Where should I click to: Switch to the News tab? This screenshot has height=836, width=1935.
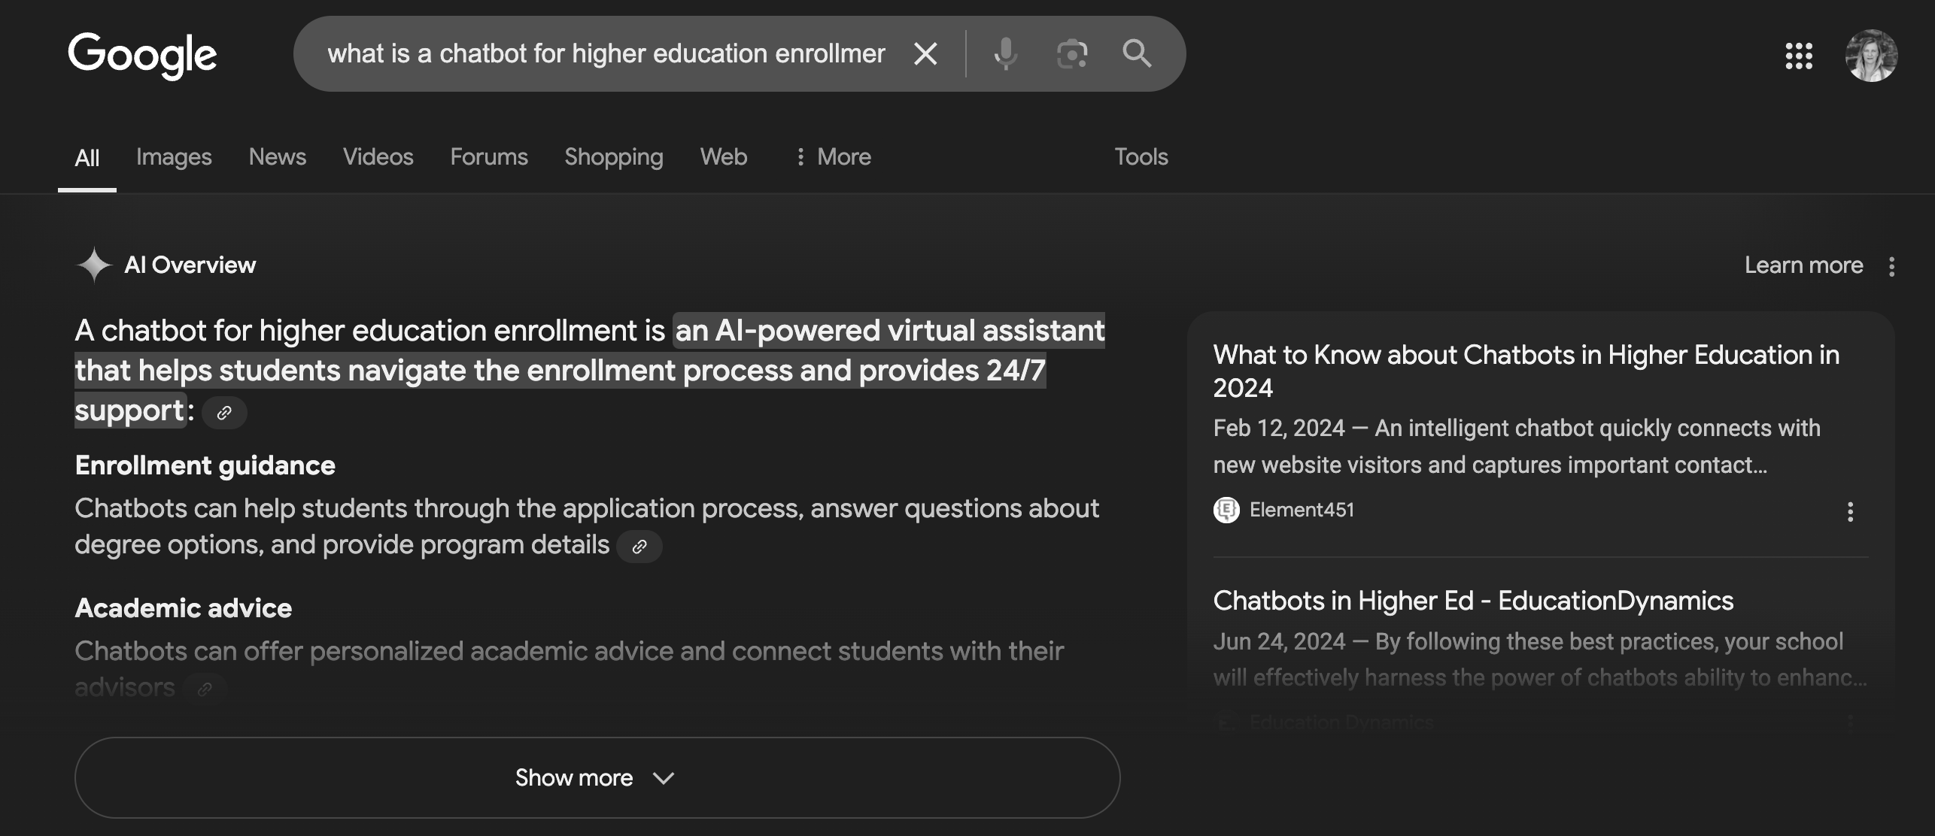click(x=277, y=156)
